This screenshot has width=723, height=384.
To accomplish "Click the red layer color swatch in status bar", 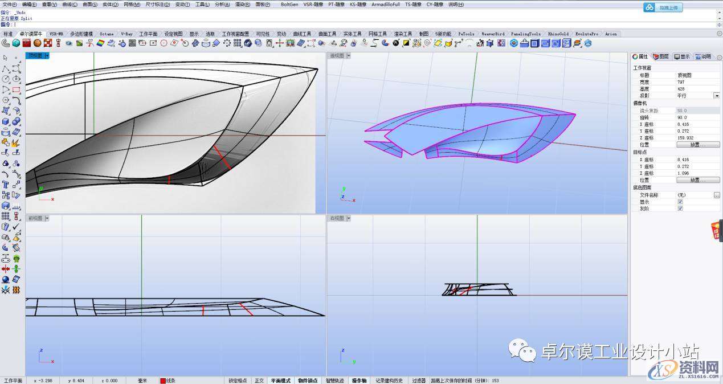I will tap(163, 380).
